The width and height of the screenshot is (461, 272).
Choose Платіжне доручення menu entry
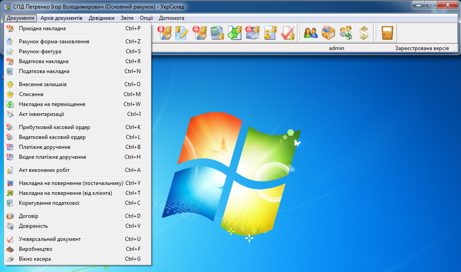coord(45,147)
